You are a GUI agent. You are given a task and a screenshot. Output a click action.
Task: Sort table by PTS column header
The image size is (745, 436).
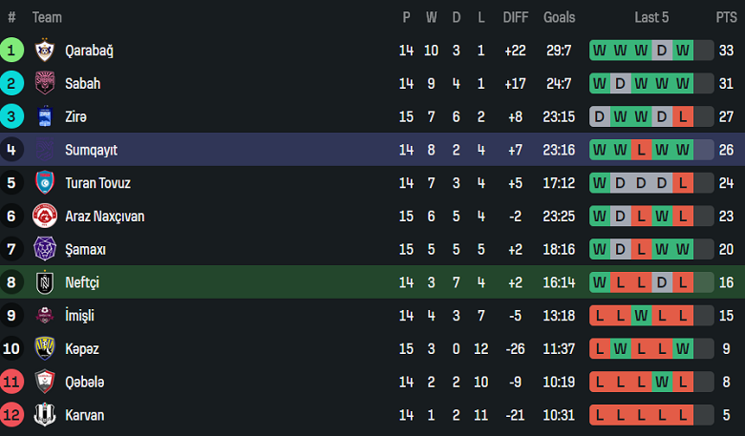point(726,17)
